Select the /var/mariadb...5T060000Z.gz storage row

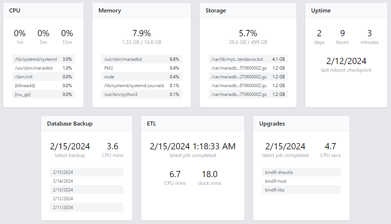coord(248,68)
